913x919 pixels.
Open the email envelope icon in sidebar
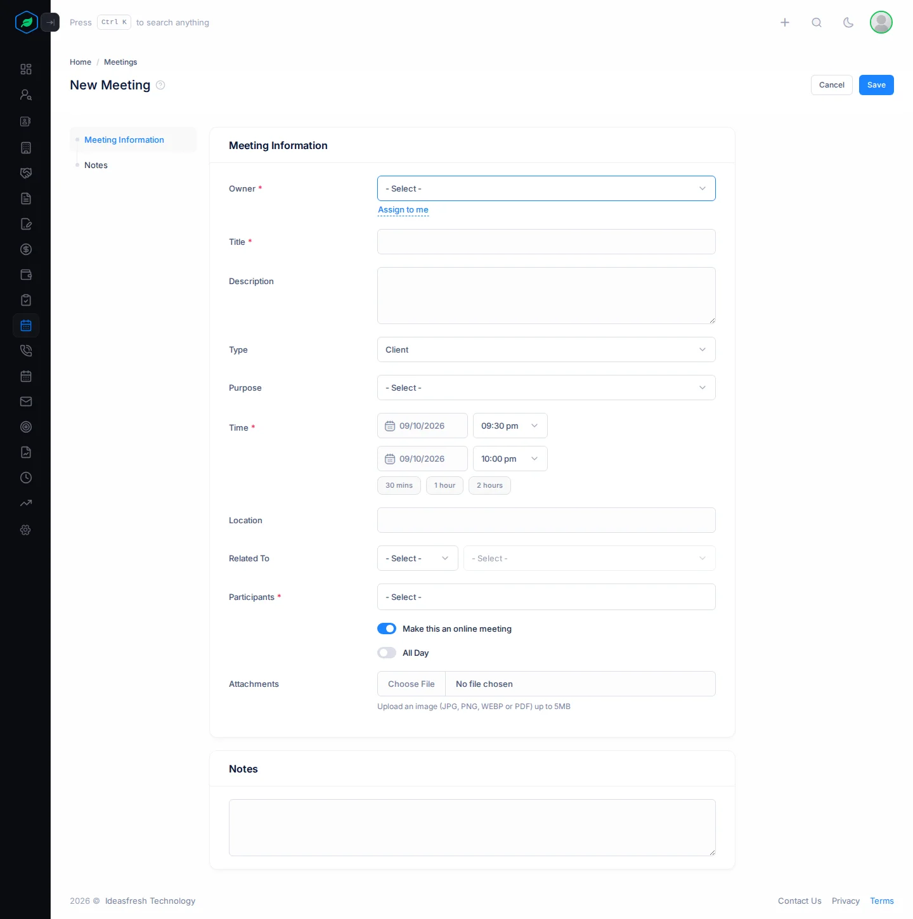26,401
